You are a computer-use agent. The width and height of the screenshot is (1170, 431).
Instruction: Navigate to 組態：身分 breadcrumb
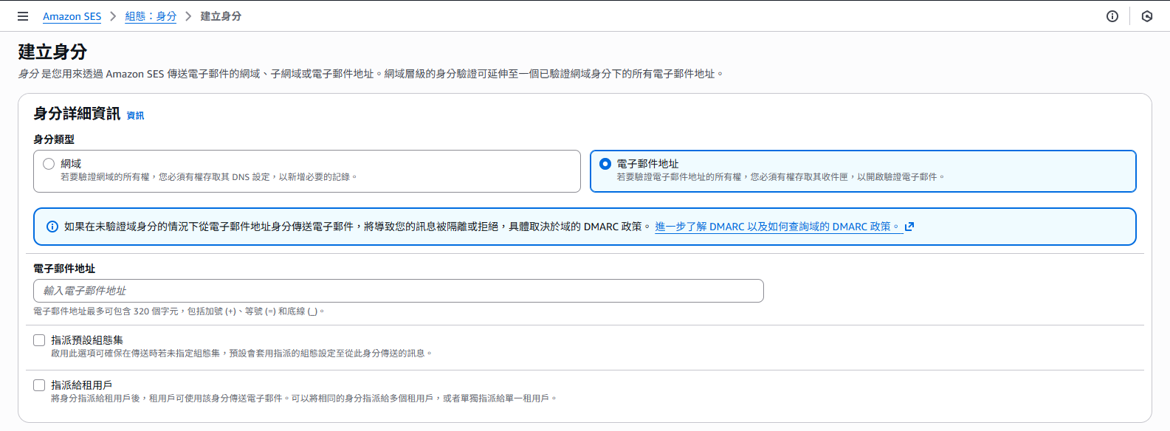[151, 16]
